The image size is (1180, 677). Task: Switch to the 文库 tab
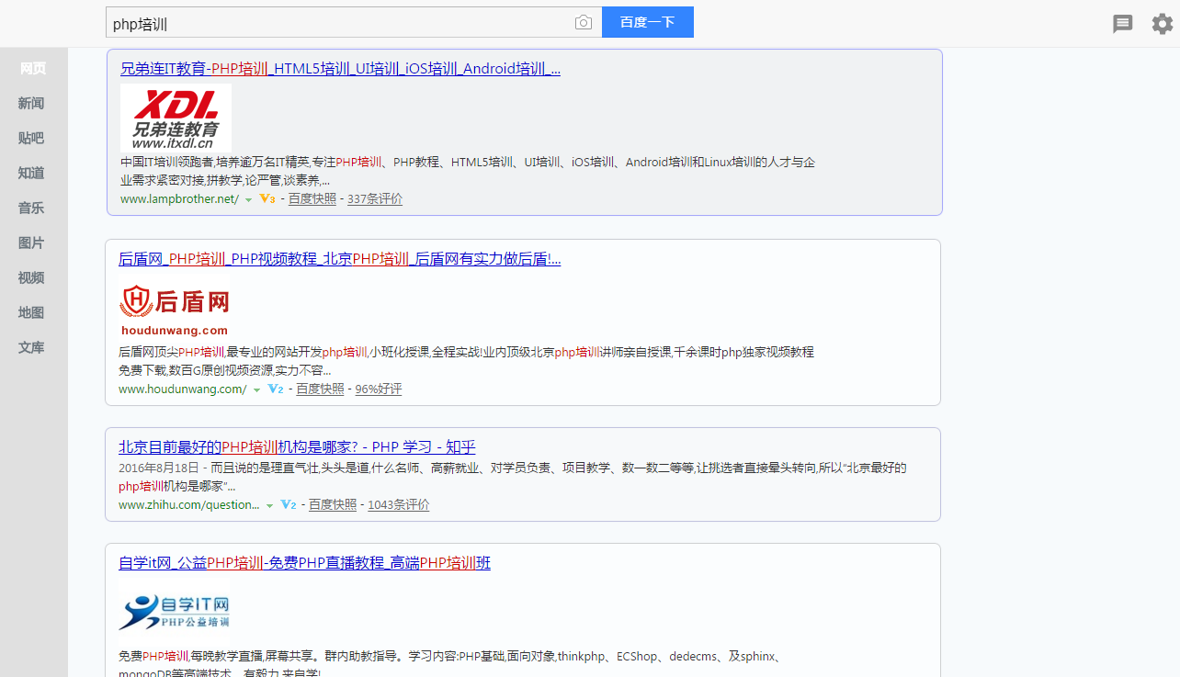[33, 347]
